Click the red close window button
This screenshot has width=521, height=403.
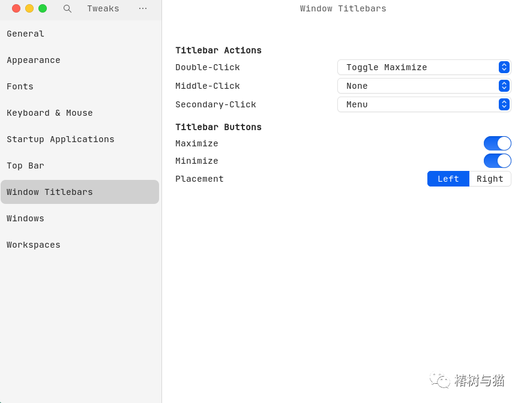(x=16, y=8)
